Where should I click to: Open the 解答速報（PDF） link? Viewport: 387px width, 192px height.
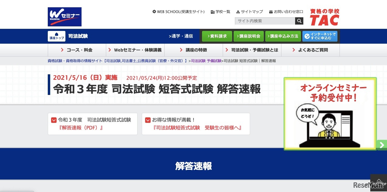pos(82,128)
